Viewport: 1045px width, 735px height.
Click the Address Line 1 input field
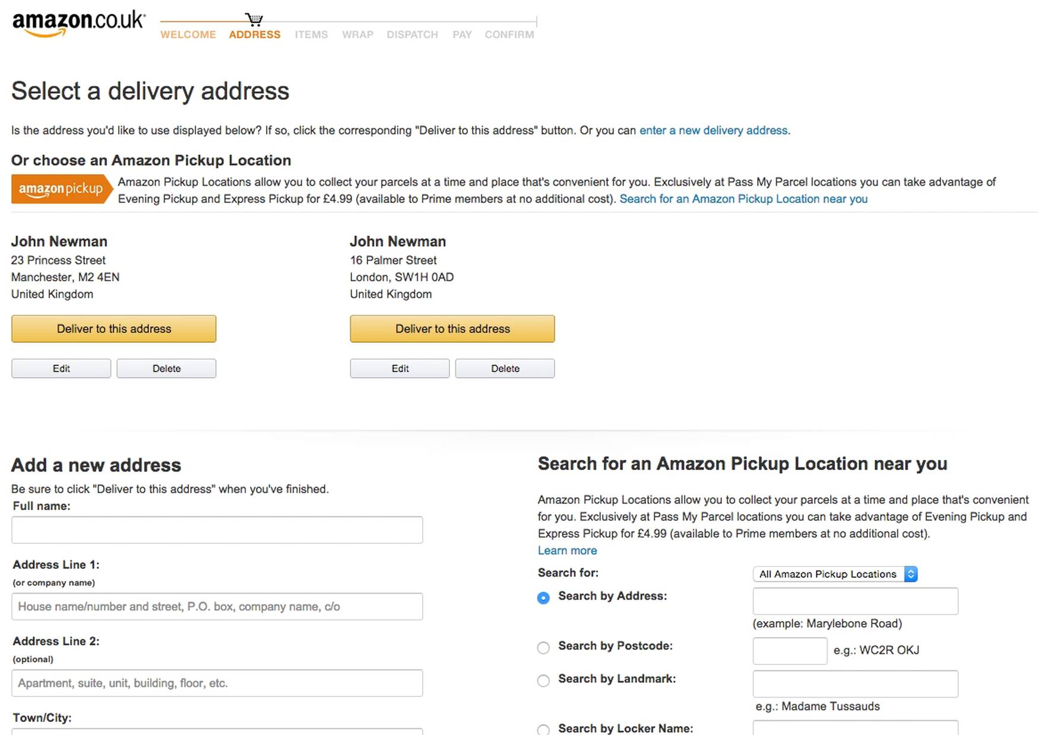point(217,606)
